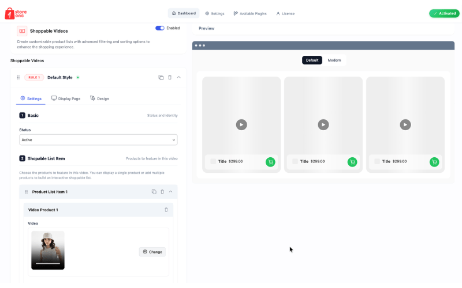Screen dimensions: 462x288
Task: Click Title $299.00 on first preview card
Action: pyautogui.click(x=230, y=161)
